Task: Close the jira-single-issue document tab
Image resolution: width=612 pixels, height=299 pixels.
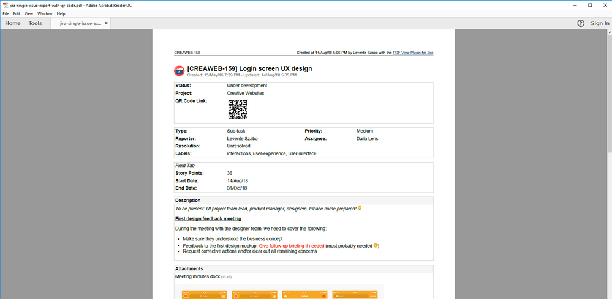Action: tap(106, 23)
